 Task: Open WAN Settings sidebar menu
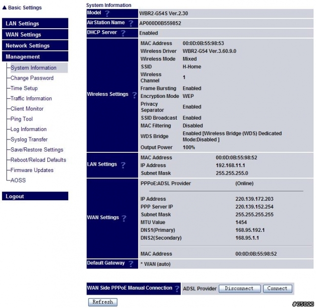tap(35, 34)
